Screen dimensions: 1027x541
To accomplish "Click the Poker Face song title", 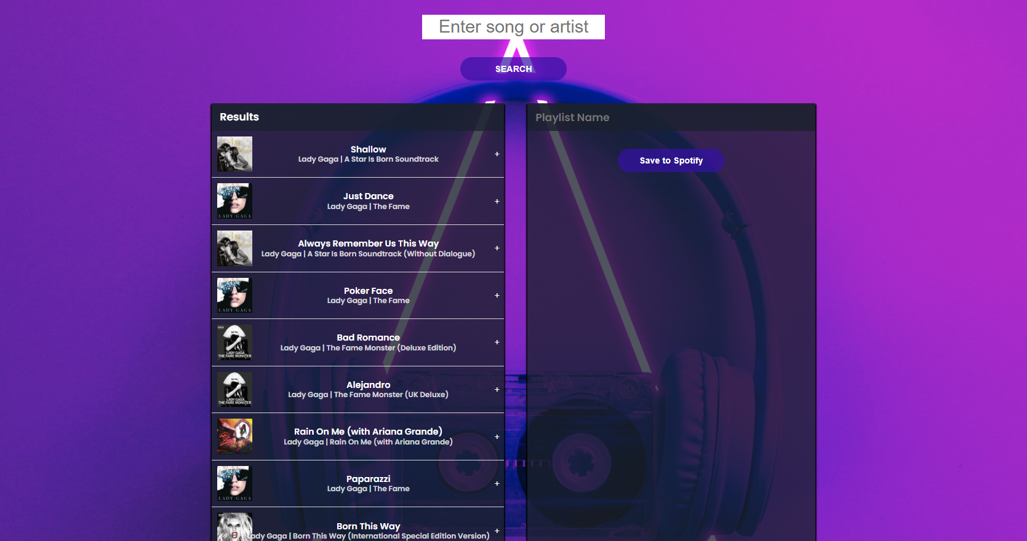I will click(x=368, y=291).
